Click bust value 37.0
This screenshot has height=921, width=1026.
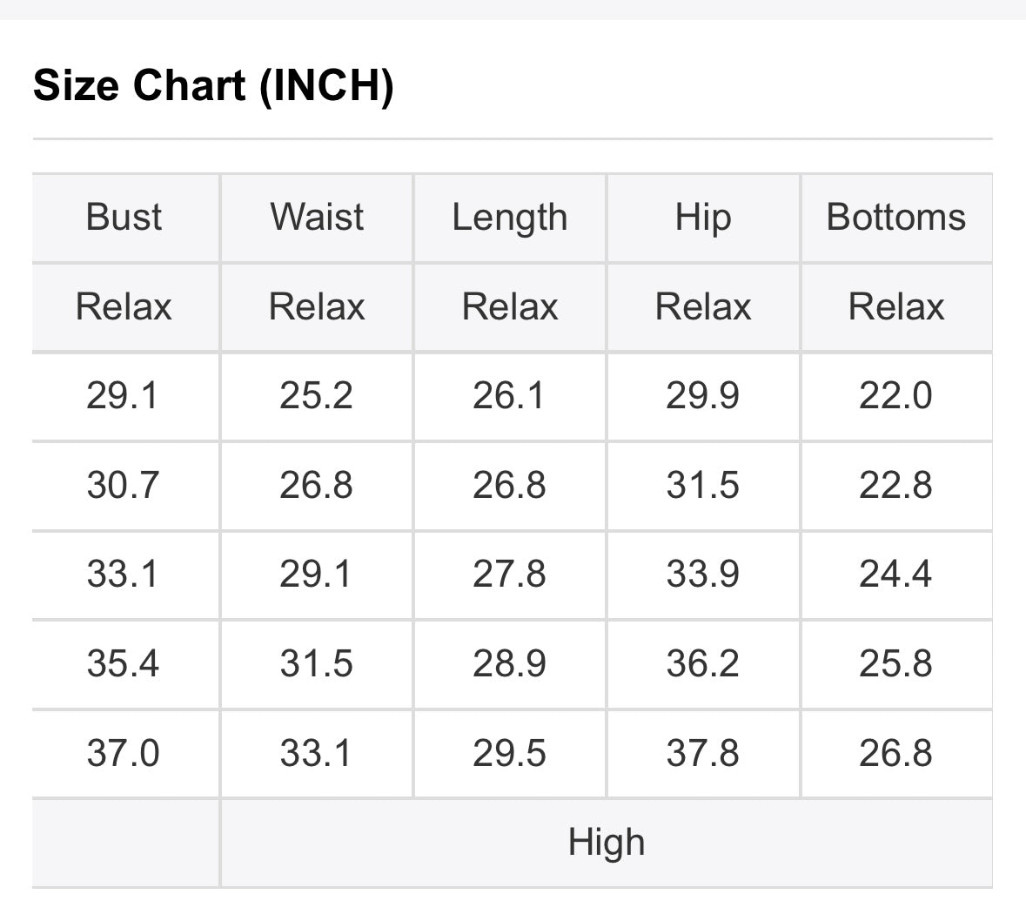[x=124, y=753]
